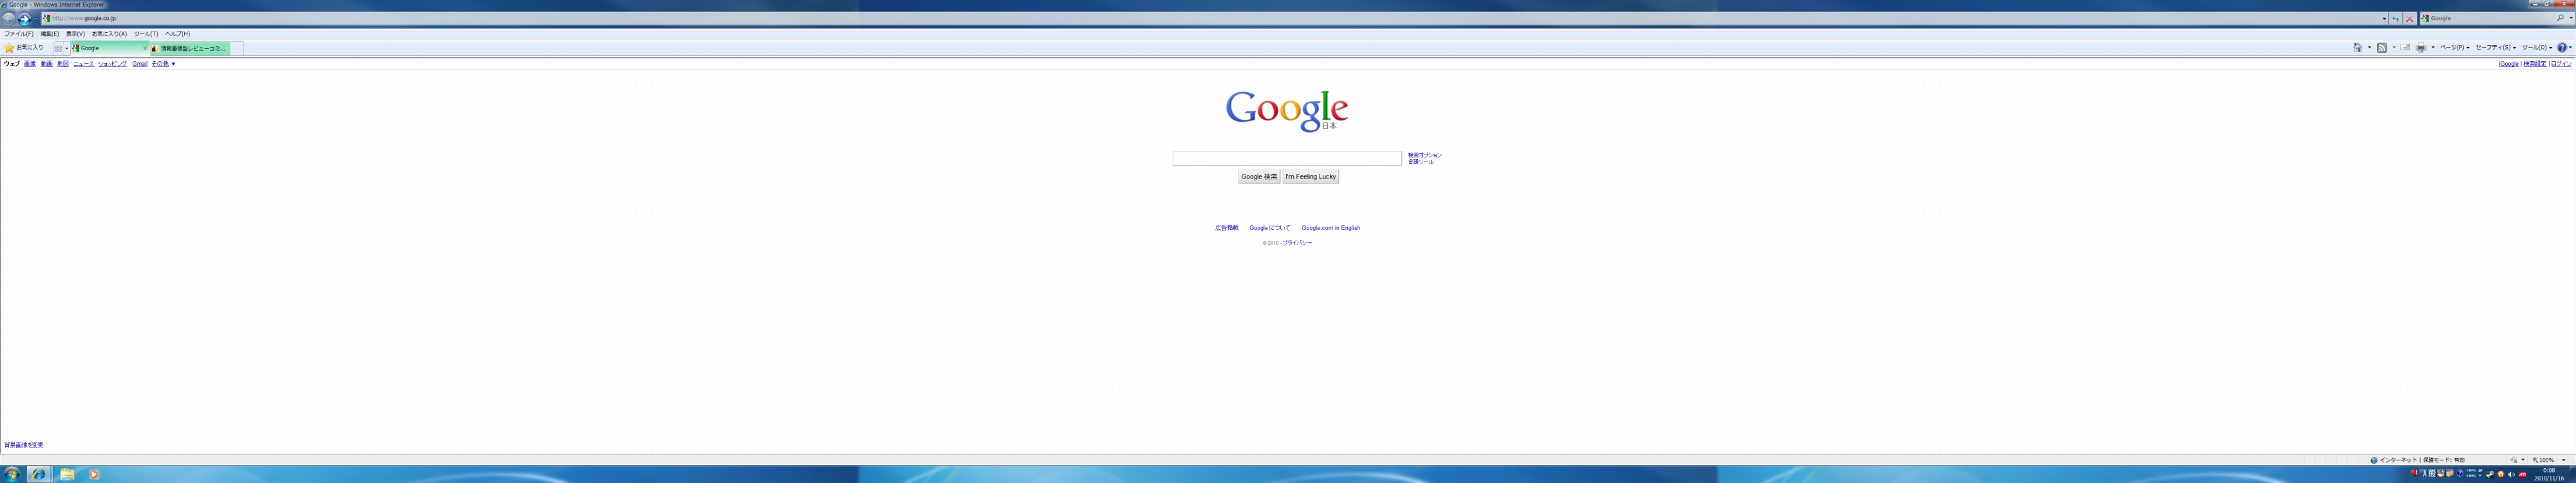
Task: Open the ツール(T) menu in menu bar
Action: (x=146, y=34)
